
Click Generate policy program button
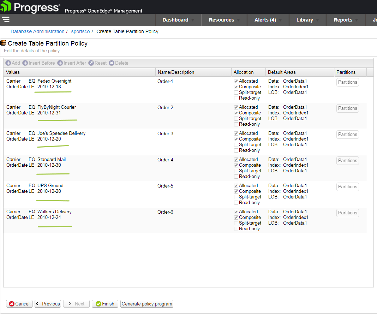pos(146,304)
